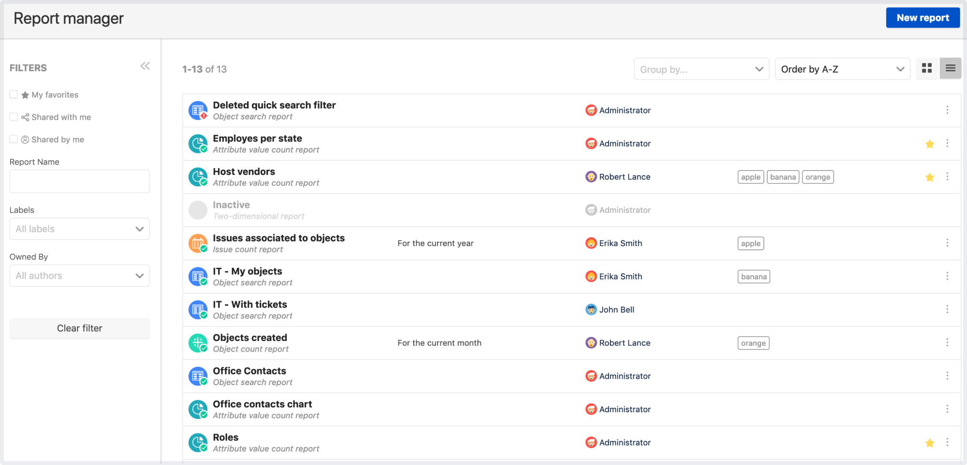Image resolution: width=967 pixels, height=465 pixels.
Task: Unfavorite the Host vendors report star
Action: click(929, 177)
